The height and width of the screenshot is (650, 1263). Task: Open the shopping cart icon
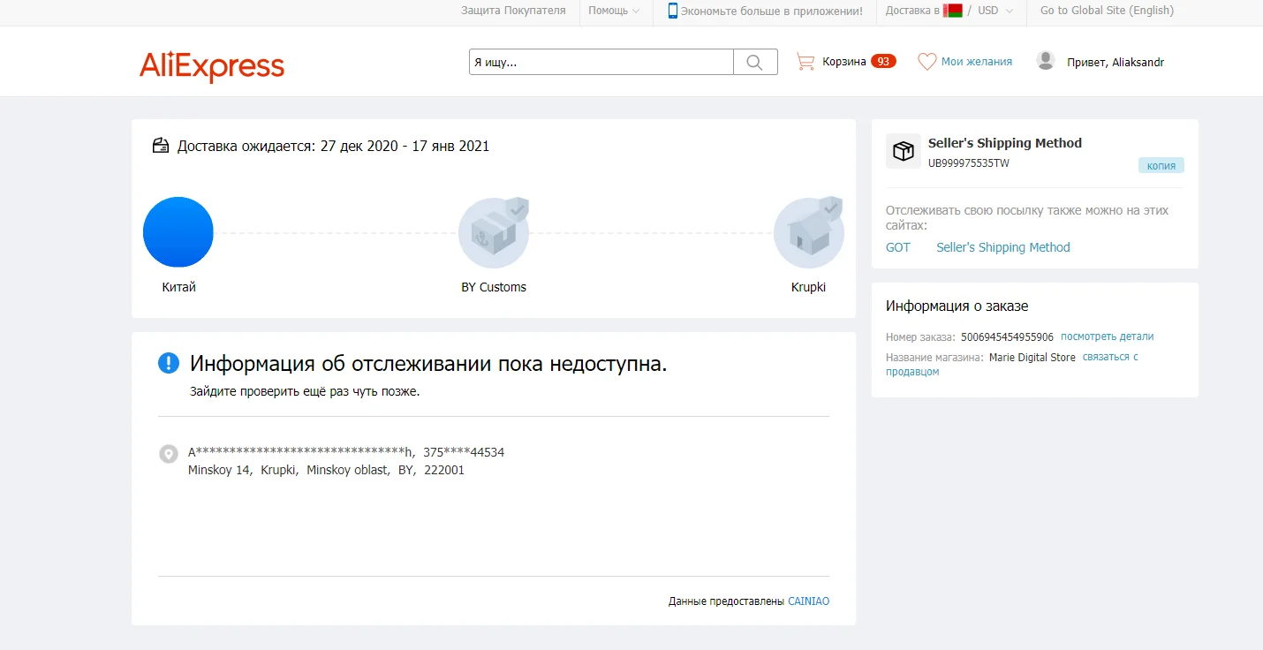click(x=805, y=62)
